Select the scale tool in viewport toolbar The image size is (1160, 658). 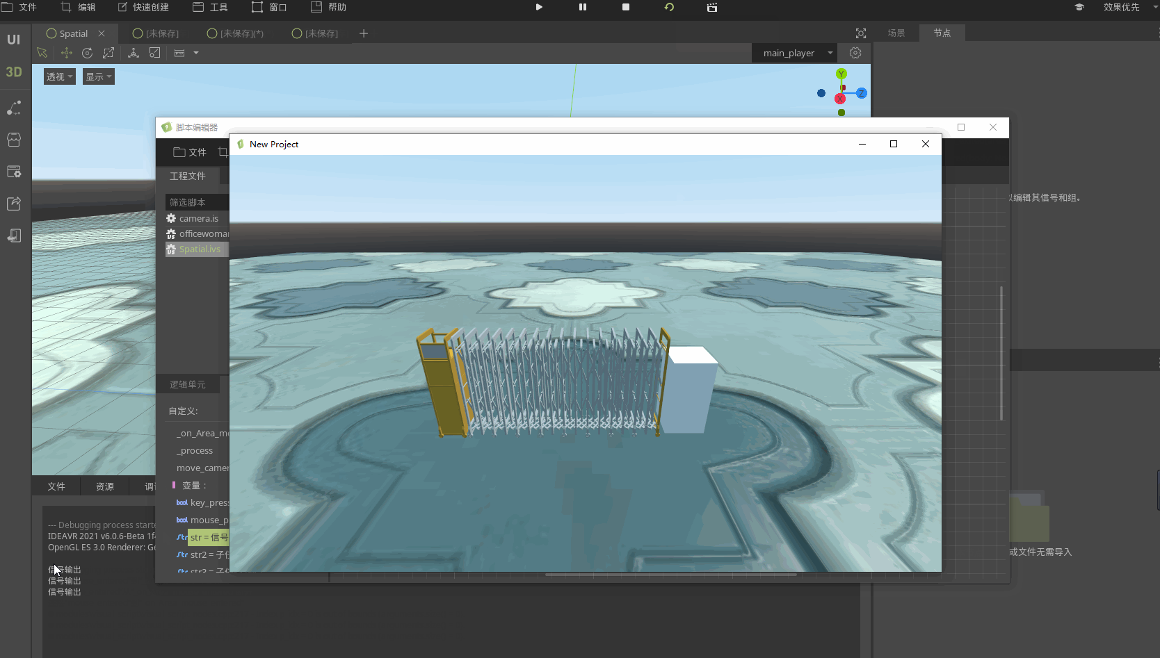click(x=108, y=53)
